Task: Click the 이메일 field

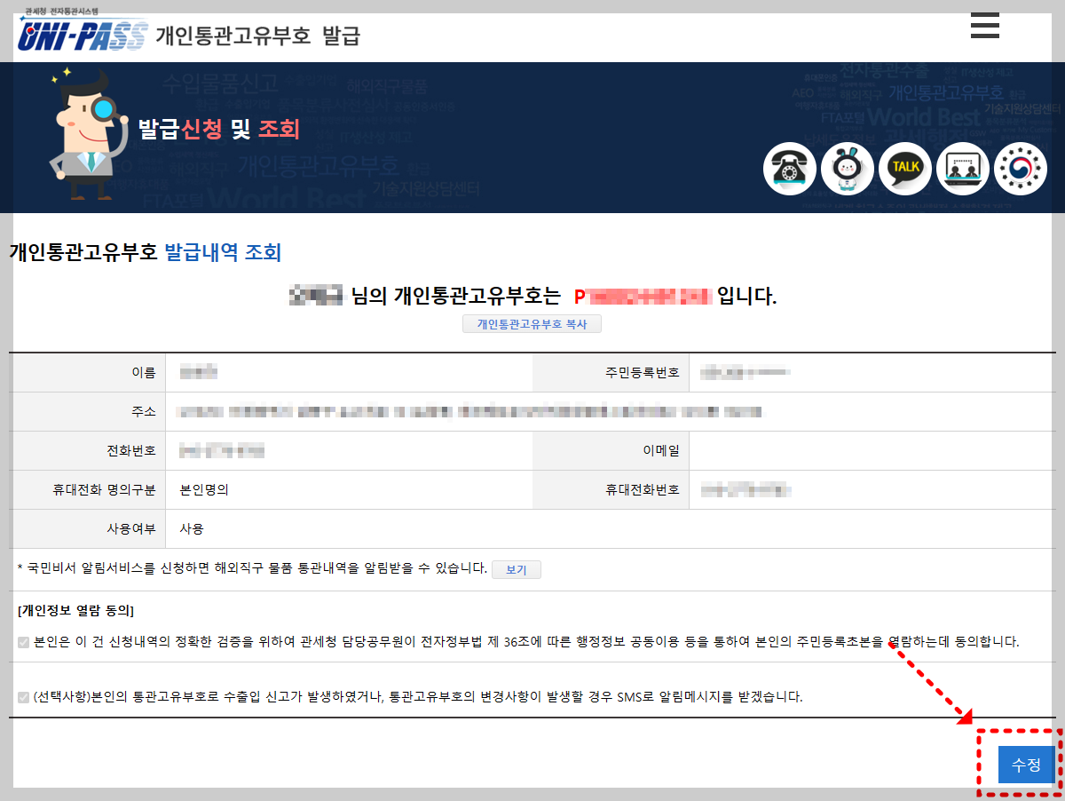Action: pyautogui.click(x=874, y=450)
